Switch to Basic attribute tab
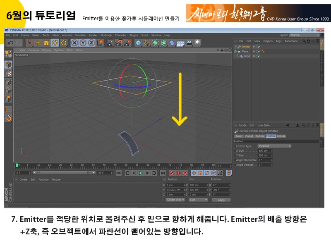This screenshot has width=331, height=248. coord(239,136)
